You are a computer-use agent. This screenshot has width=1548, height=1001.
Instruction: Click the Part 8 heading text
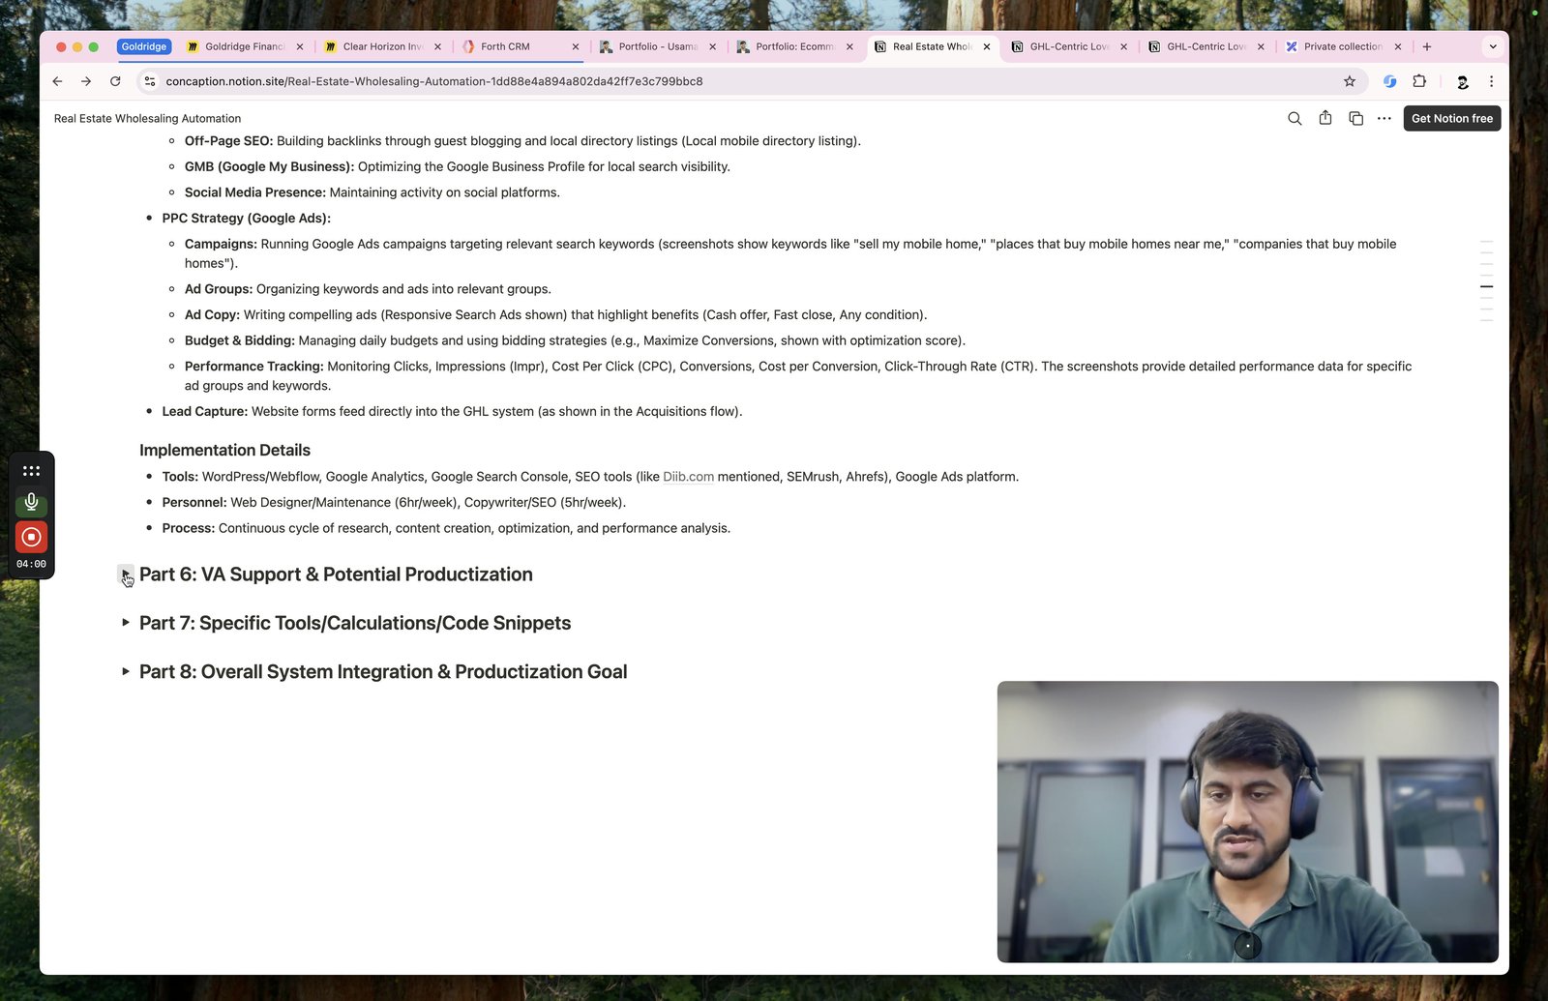click(383, 671)
